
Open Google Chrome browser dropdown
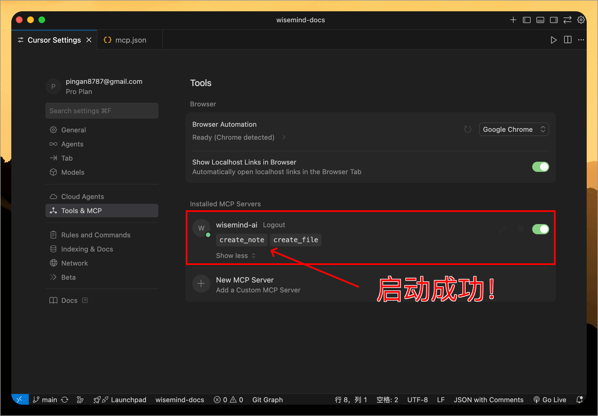(x=514, y=129)
